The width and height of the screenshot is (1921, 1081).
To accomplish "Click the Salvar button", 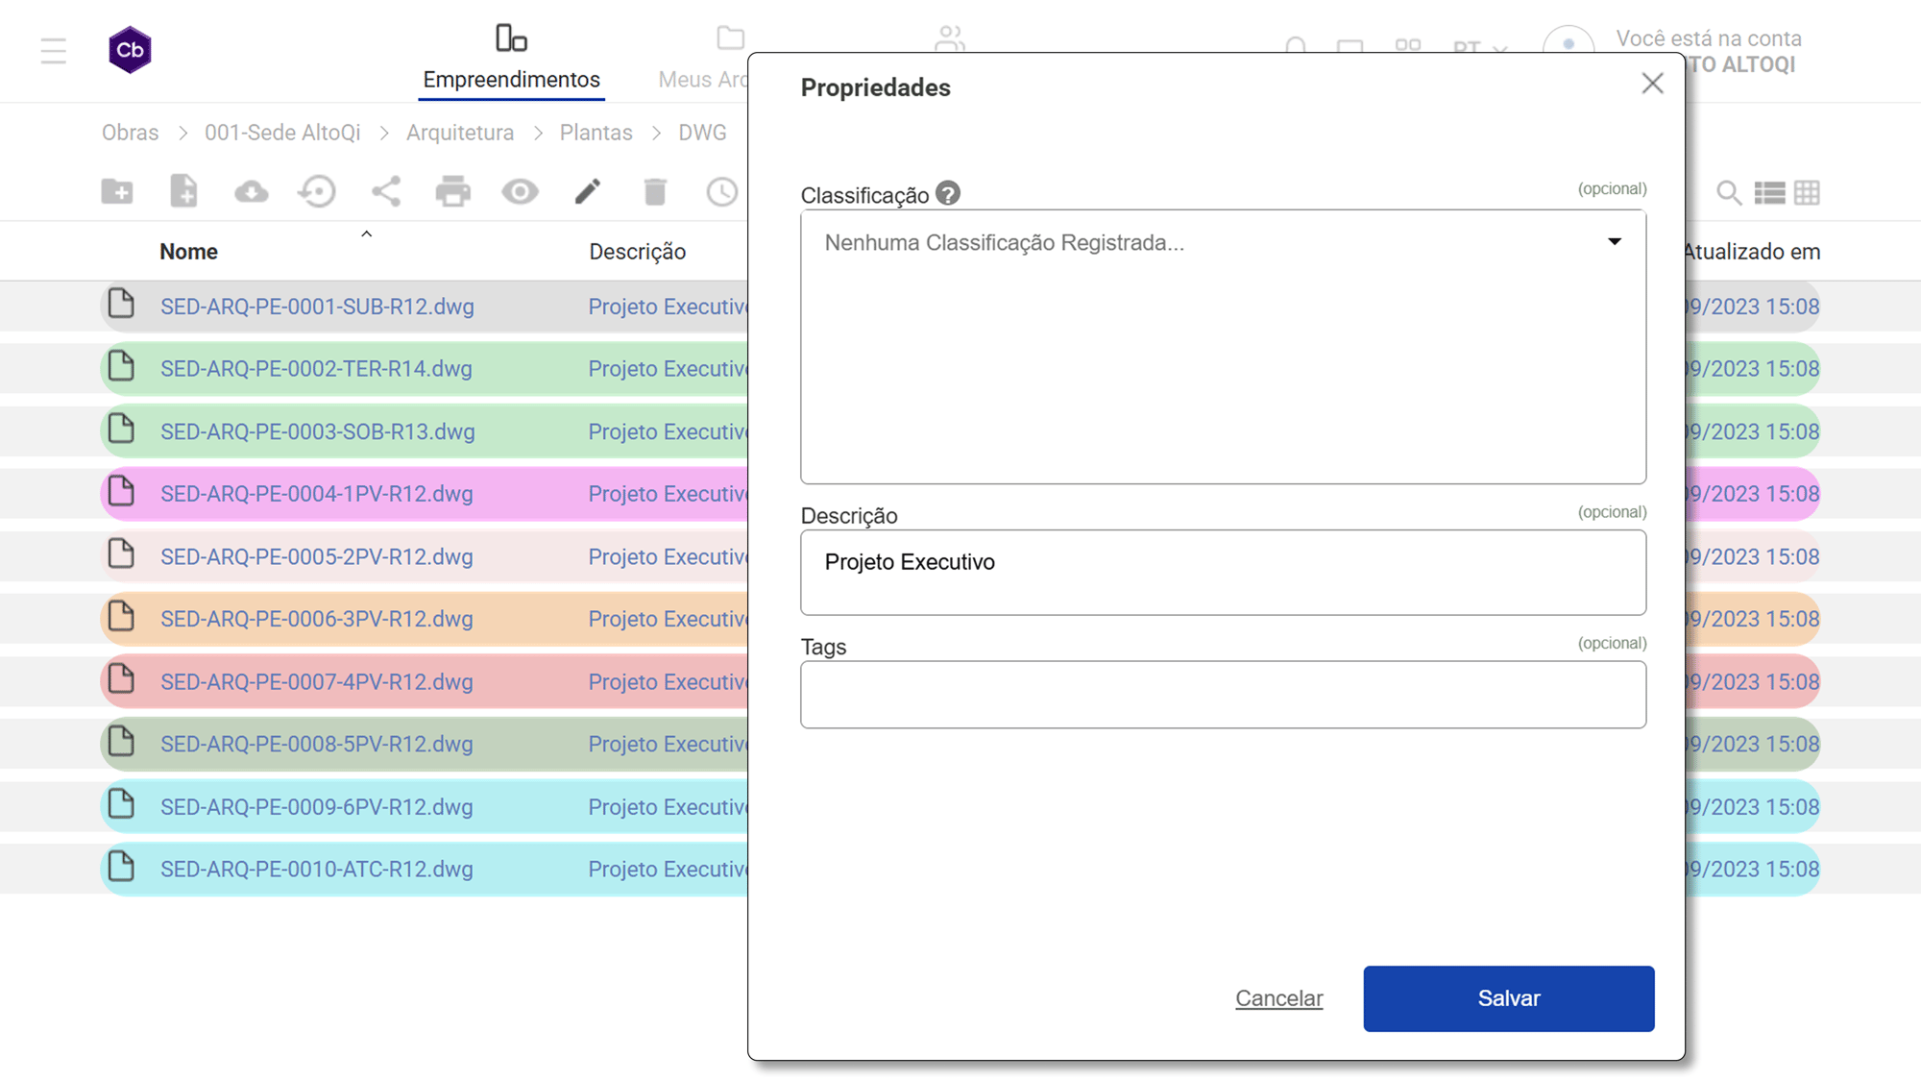I will point(1508,998).
